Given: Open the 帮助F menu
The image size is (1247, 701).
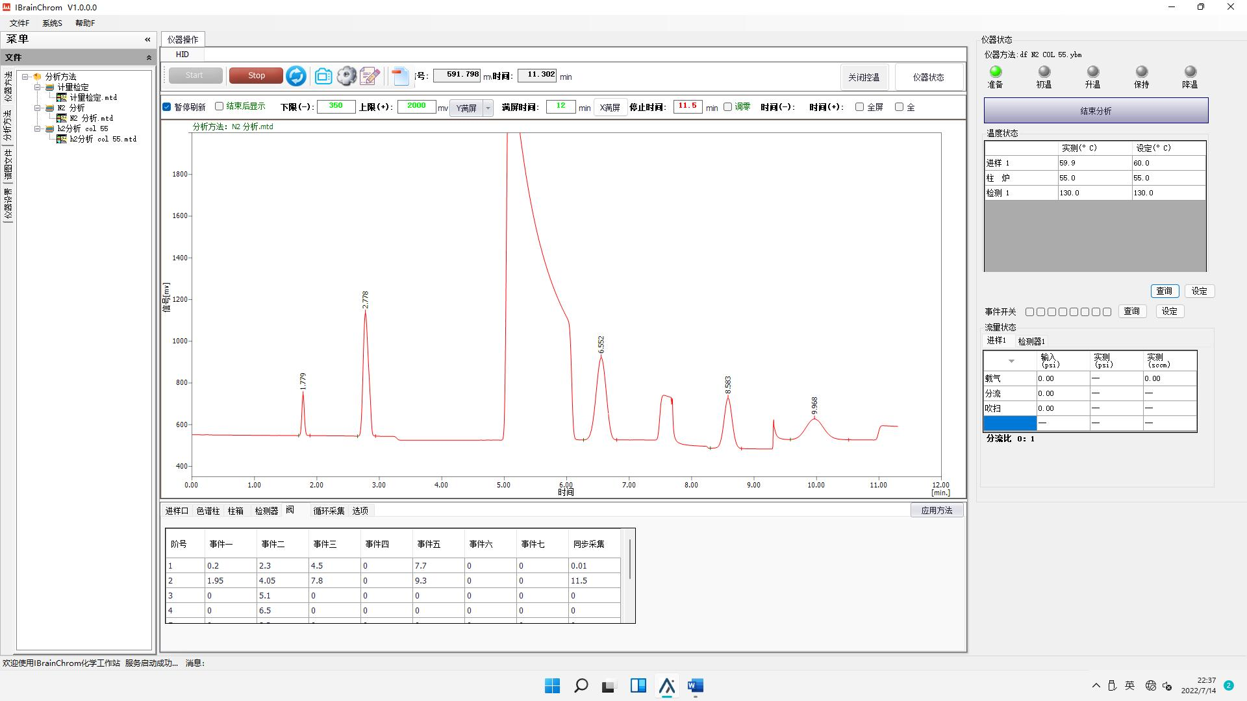Looking at the screenshot, I should (x=85, y=23).
